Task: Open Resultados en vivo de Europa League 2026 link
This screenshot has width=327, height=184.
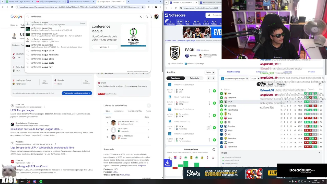Action: pos(37,129)
